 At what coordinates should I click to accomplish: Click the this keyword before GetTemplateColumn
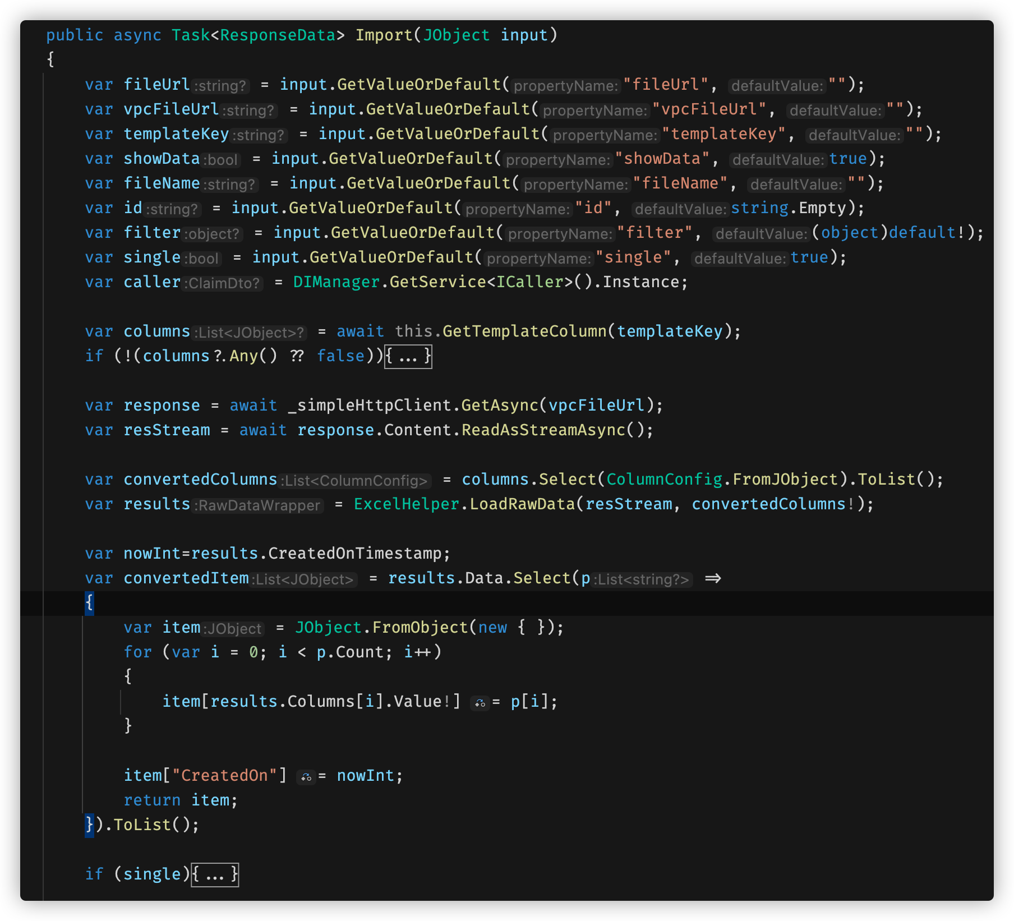tap(413, 331)
